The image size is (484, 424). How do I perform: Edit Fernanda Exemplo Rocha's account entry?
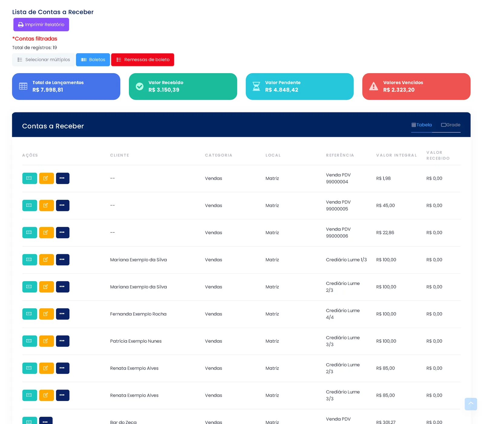47,314
